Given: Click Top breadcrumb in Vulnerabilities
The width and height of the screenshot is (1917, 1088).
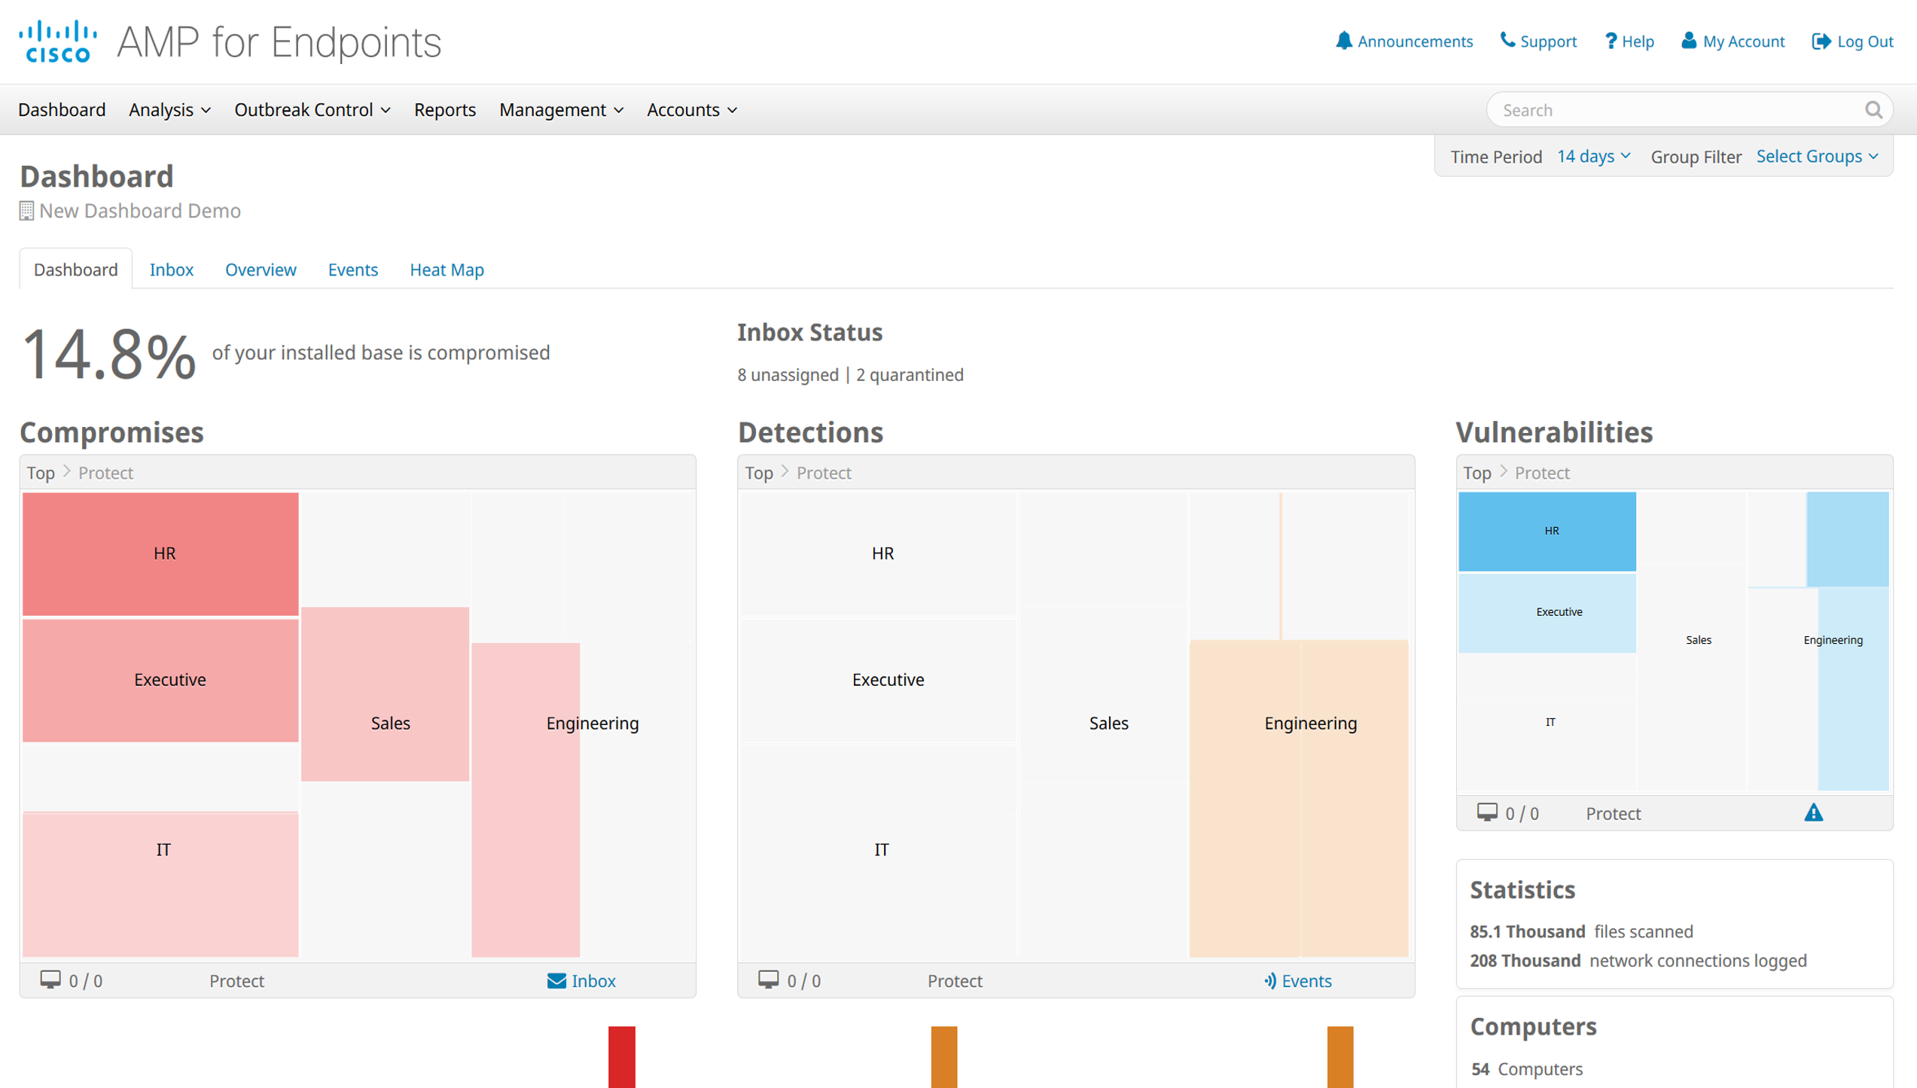Looking at the screenshot, I should click(x=1477, y=473).
